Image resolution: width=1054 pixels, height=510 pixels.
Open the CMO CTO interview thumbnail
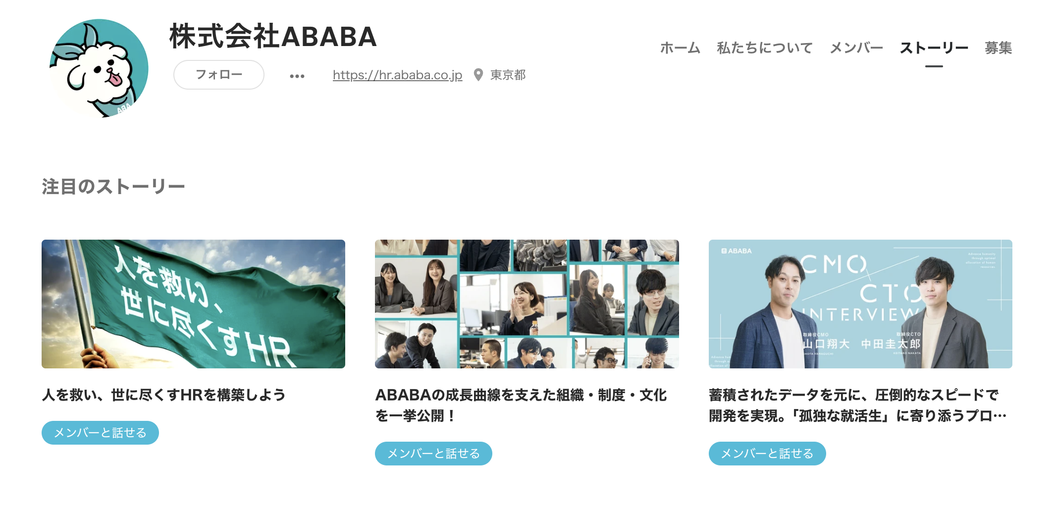(860, 304)
